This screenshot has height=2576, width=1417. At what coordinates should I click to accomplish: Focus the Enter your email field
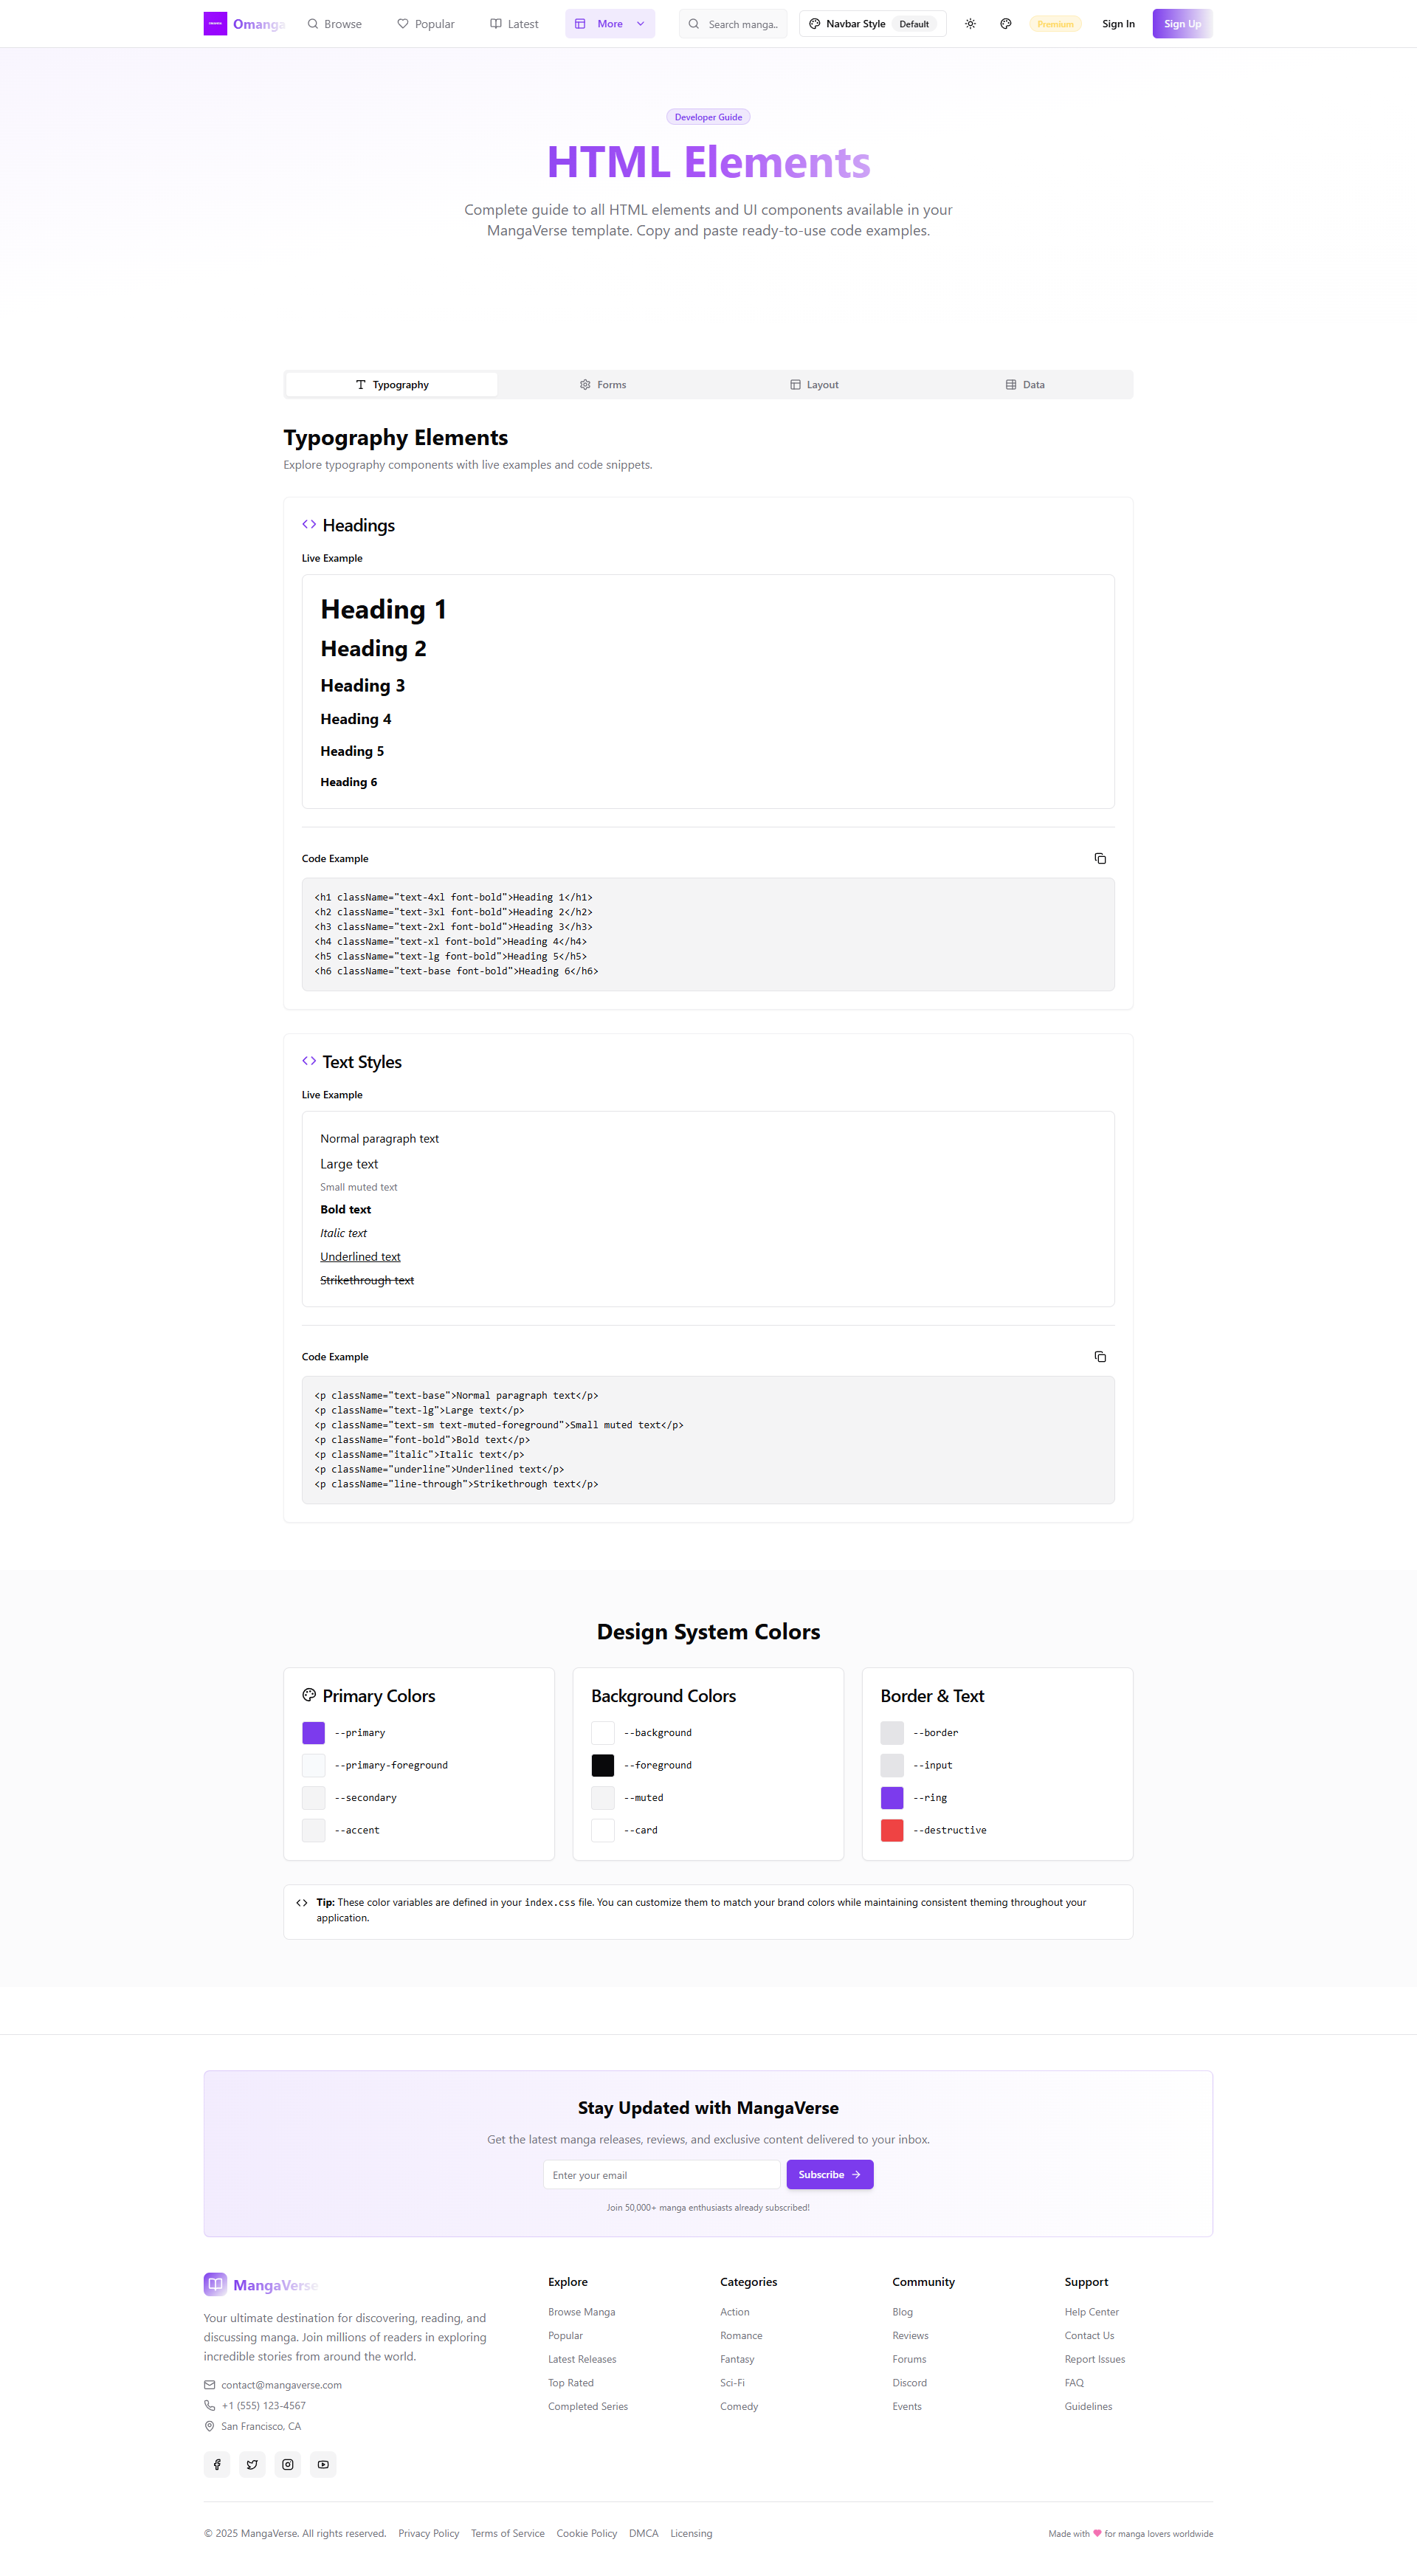tap(661, 2174)
